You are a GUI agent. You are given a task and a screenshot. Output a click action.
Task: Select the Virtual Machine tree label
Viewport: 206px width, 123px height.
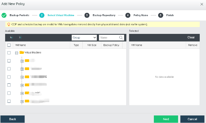[33, 52]
